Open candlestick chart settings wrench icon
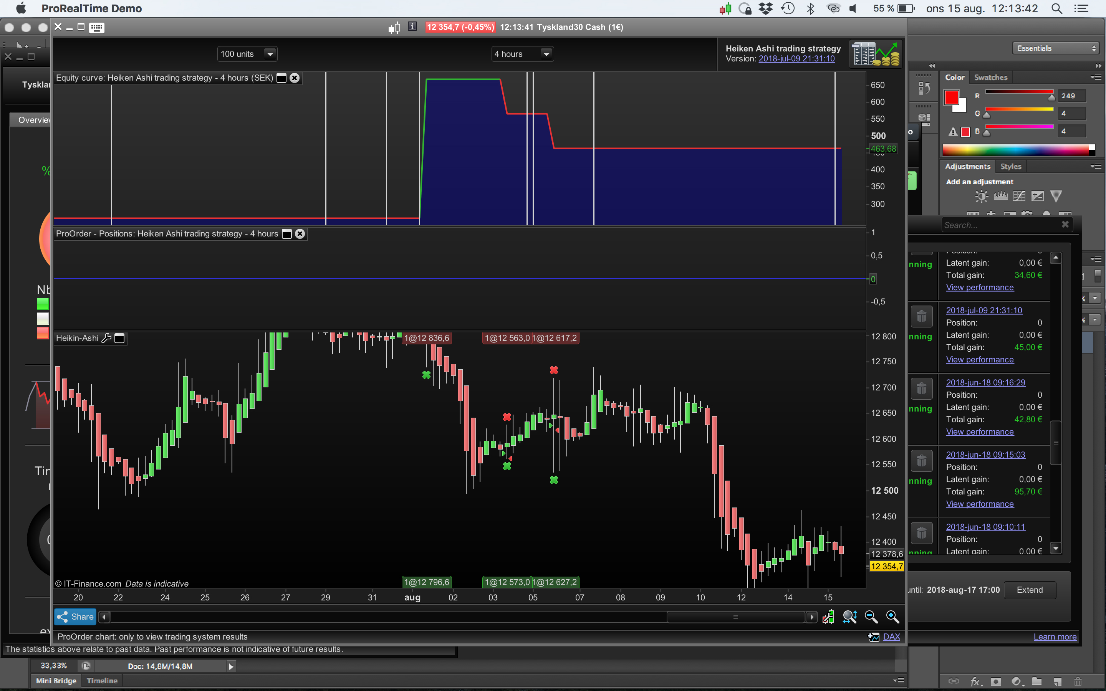The image size is (1106, 691). coord(828,617)
